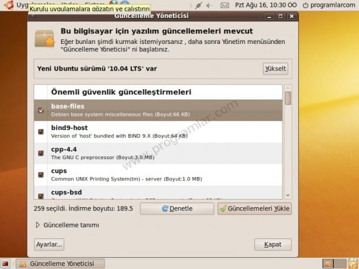
Task: Minimize the Güncelleme Yöneticisi window
Action: point(269,16)
